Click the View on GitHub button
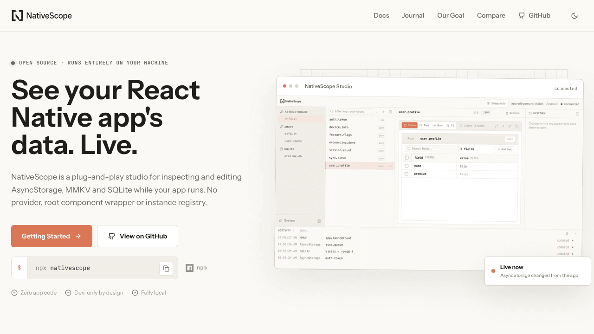594x334 pixels. coord(137,236)
